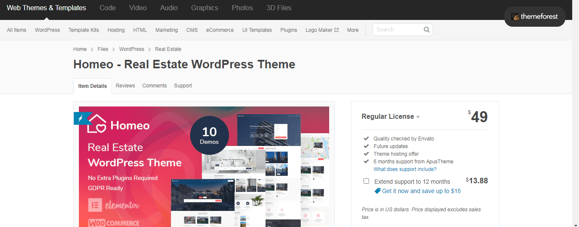Click the external link icon beside Logo Maker
Viewport: 579px width, 227px height.
point(337,30)
